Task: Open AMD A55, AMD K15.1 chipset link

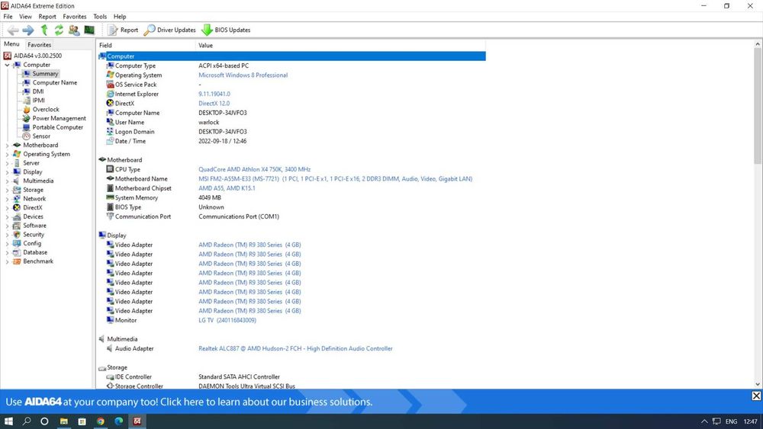Action: 227,188
